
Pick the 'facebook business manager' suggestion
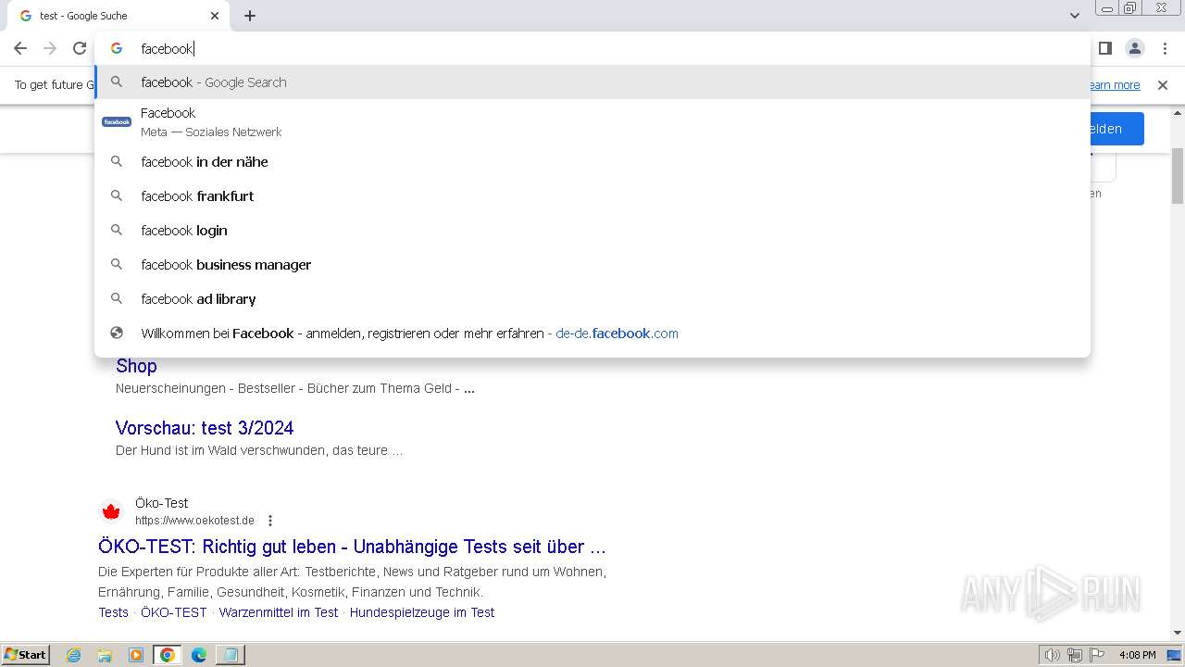pos(592,265)
